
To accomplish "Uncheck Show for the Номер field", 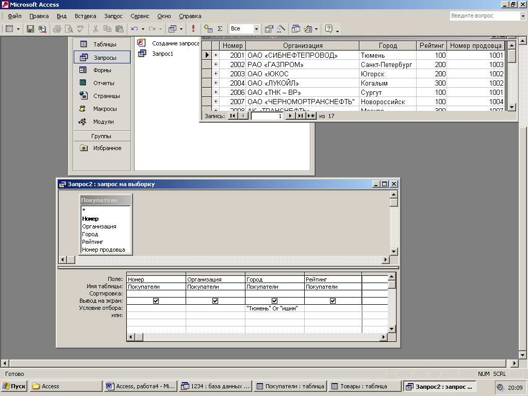I will 156,301.
